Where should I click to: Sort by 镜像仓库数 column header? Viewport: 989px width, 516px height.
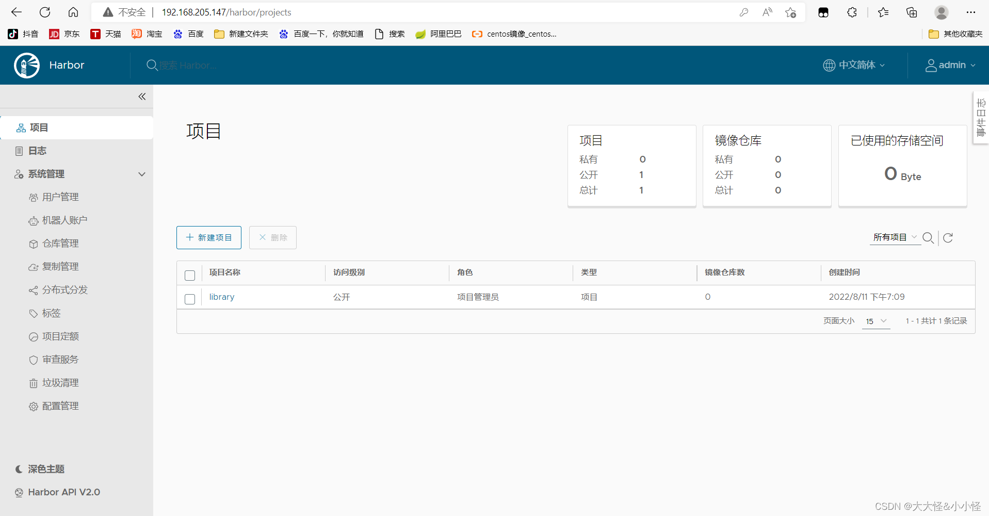[x=725, y=272]
